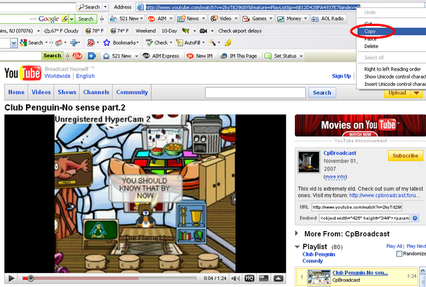Image resolution: width=426 pixels, height=287 pixels.
Task: Click the YouTube logo
Action: (x=23, y=73)
